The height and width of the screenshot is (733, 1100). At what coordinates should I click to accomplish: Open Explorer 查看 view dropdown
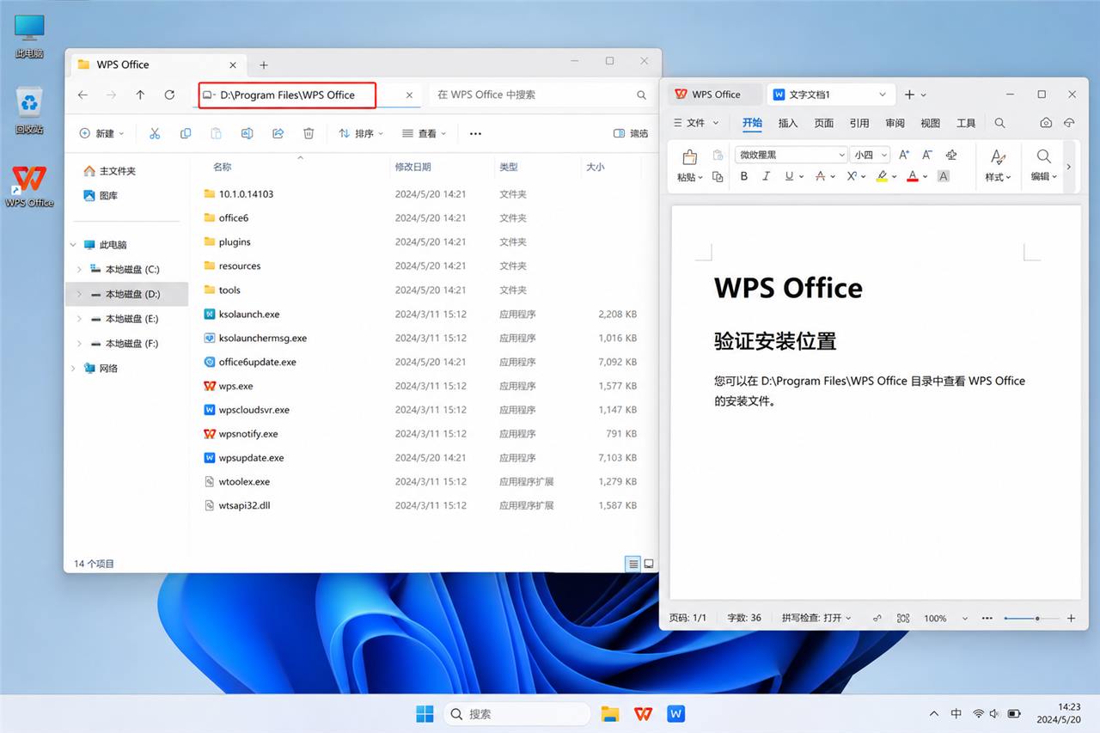point(424,133)
